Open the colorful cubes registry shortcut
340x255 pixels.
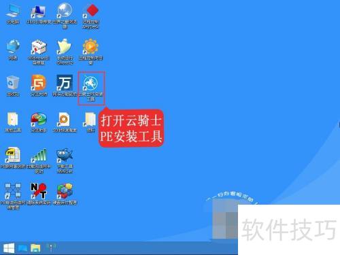click(x=65, y=191)
